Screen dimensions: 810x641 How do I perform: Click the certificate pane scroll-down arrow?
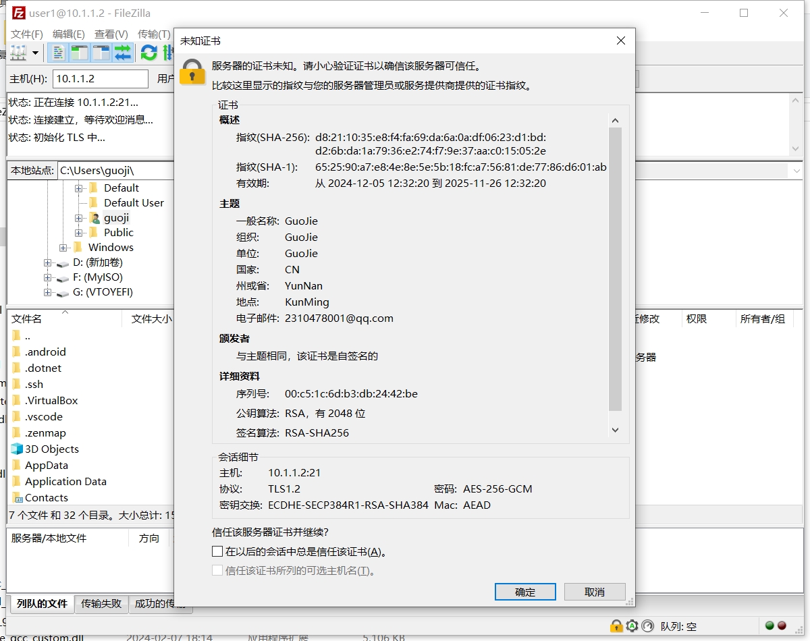615,430
